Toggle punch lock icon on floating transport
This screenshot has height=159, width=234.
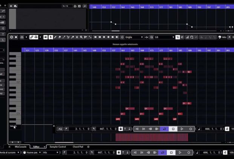tap(121, 129)
